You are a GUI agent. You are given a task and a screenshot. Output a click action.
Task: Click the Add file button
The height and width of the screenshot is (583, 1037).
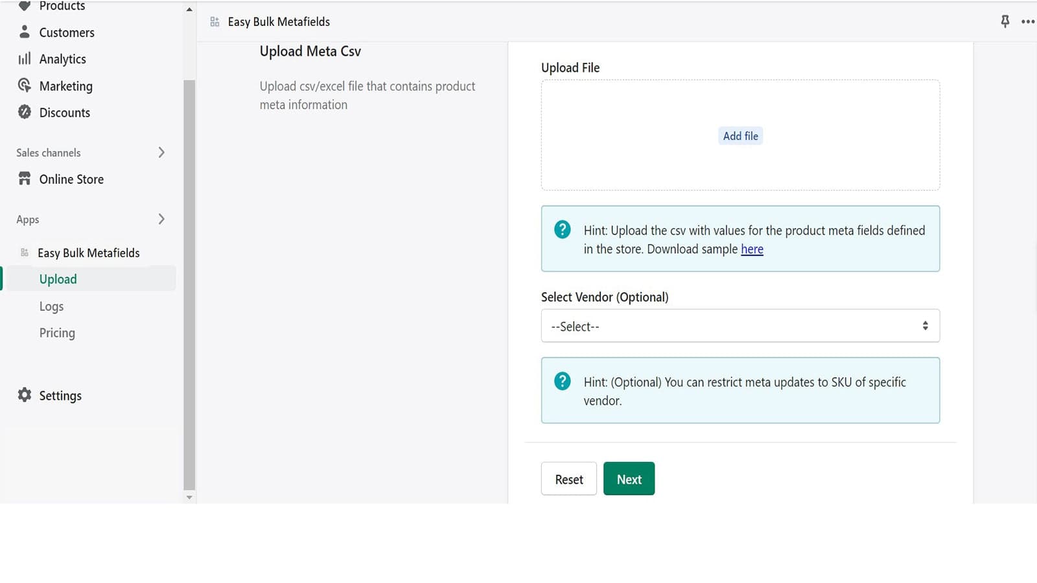pos(740,135)
